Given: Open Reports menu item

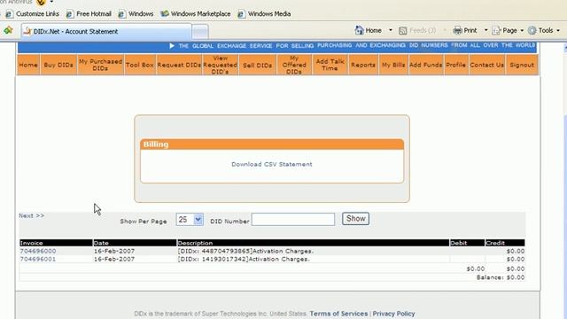Looking at the screenshot, I should 363,65.
